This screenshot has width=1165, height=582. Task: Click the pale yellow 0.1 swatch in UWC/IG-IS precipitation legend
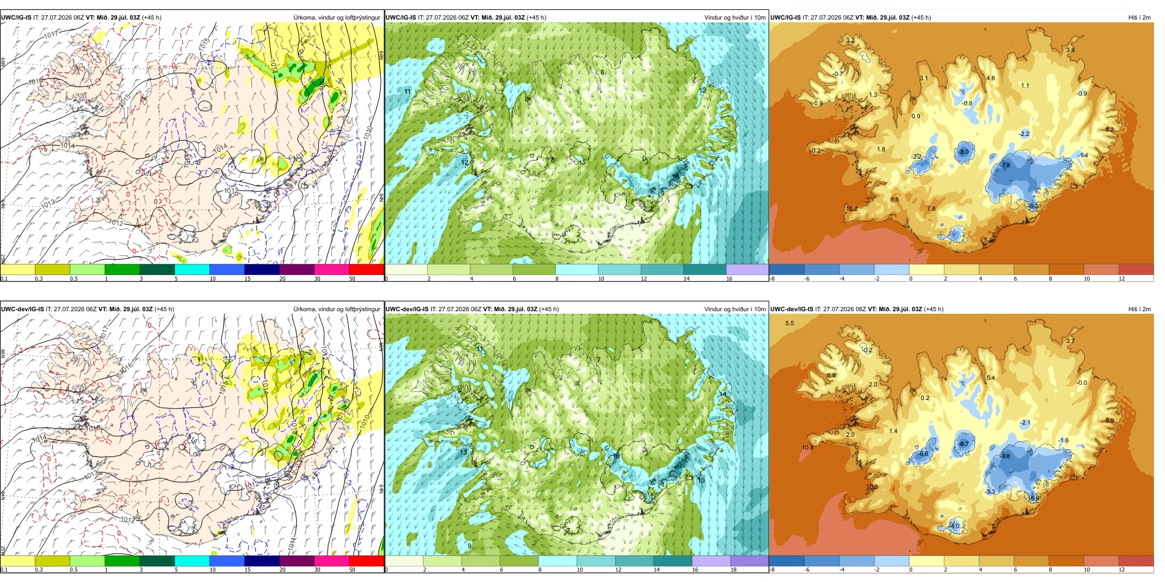(x=18, y=270)
